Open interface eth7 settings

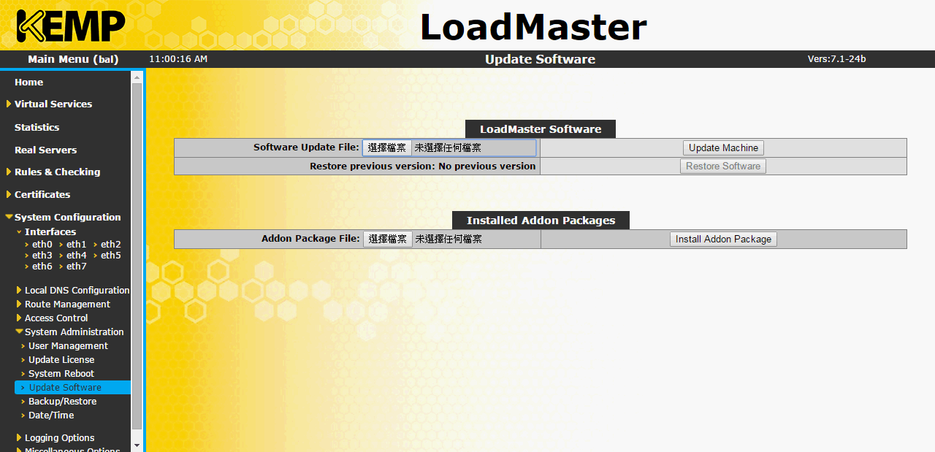76,267
